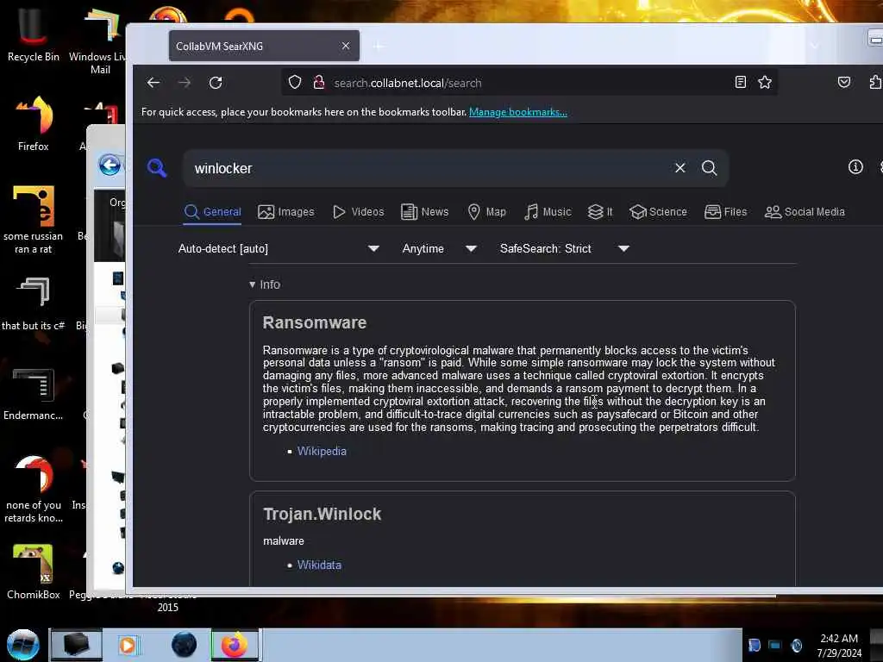The image size is (883, 662).
Task: Click the blue system tray flag icon
Action: [x=754, y=645]
